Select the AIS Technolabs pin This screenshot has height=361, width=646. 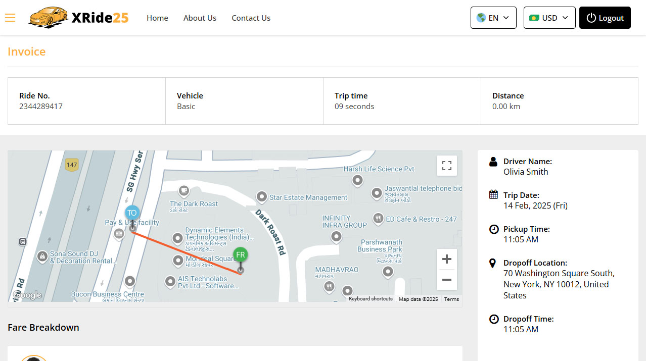click(x=170, y=281)
